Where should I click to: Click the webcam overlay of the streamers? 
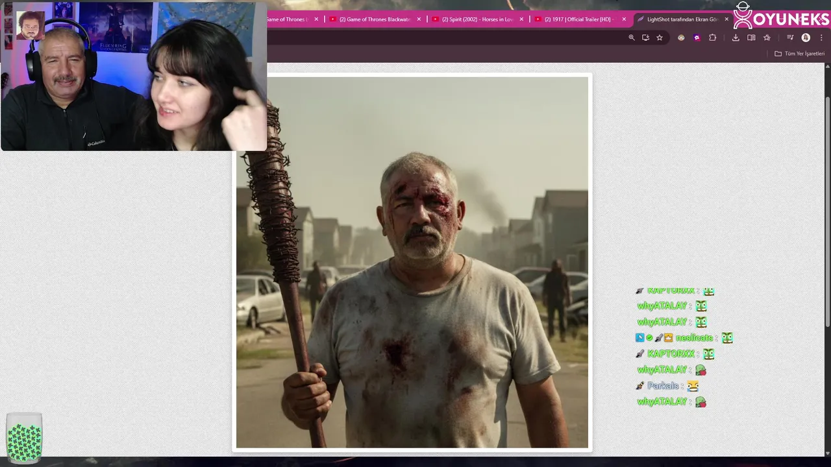point(133,77)
